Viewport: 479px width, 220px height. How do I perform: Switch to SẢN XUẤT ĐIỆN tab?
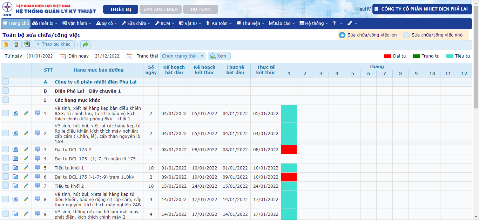pos(160,9)
